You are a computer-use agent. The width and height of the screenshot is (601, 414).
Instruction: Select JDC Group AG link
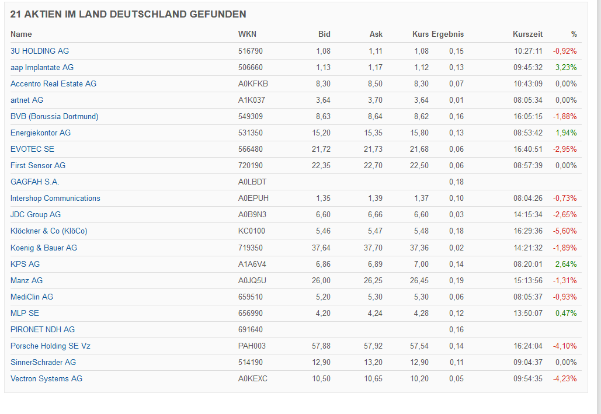pyautogui.click(x=36, y=215)
